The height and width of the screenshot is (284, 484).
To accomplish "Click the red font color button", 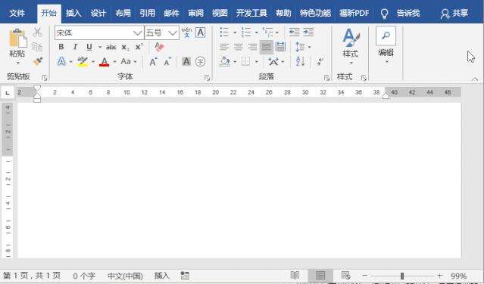I will coord(105,61).
